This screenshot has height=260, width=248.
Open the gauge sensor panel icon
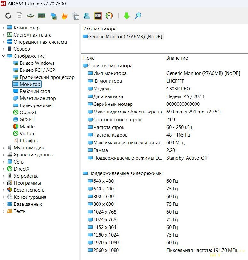click(109, 16)
